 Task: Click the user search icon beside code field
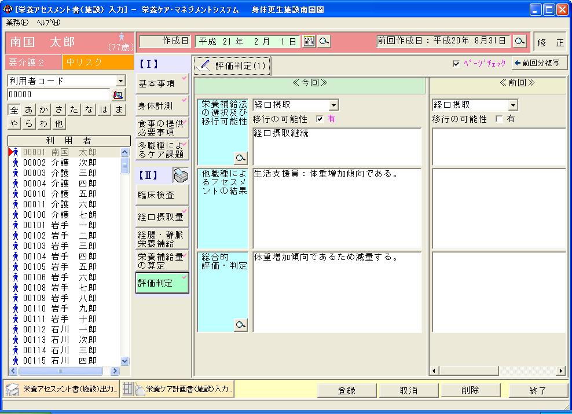click(118, 94)
